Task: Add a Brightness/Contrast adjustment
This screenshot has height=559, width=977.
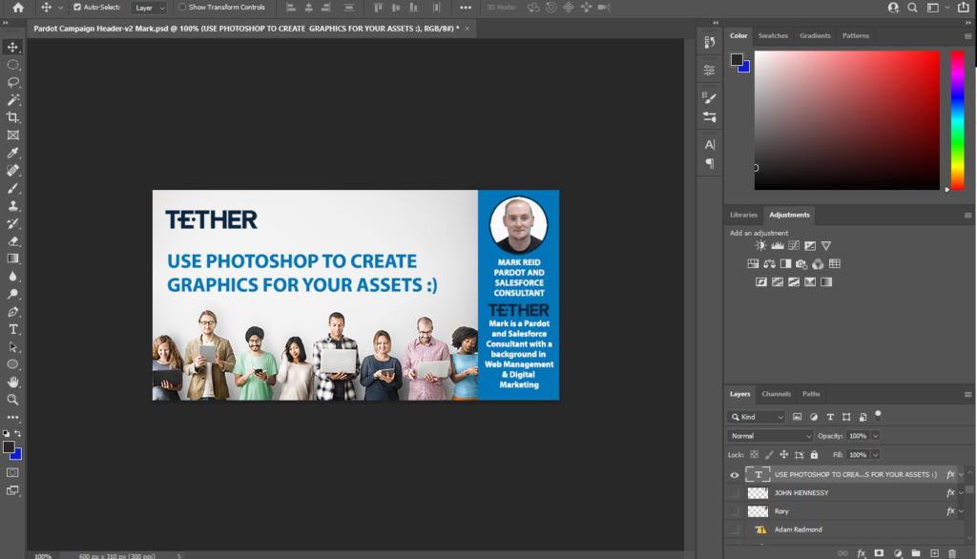Action: pyautogui.click(x=760, y=245)
